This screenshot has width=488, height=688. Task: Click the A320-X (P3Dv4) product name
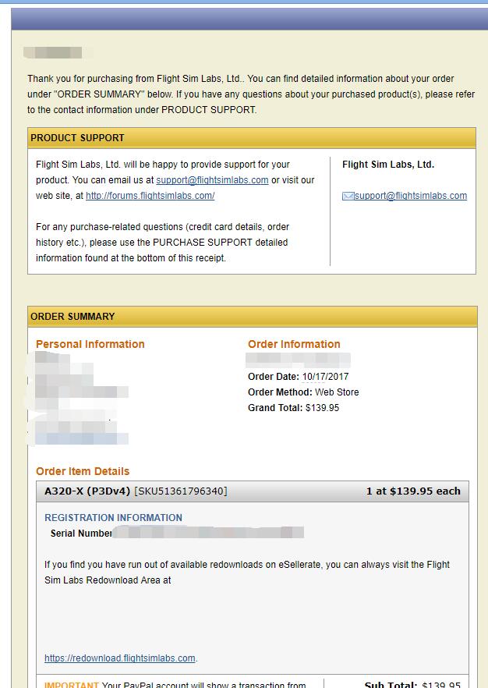(x=87, y=491)
